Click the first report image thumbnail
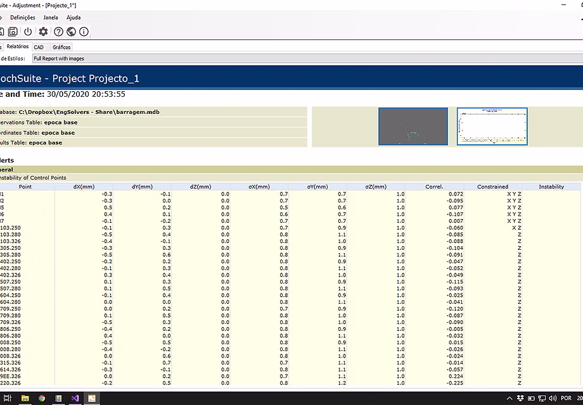The width and height of the screenshot is (583, 405). pos(413,126)
